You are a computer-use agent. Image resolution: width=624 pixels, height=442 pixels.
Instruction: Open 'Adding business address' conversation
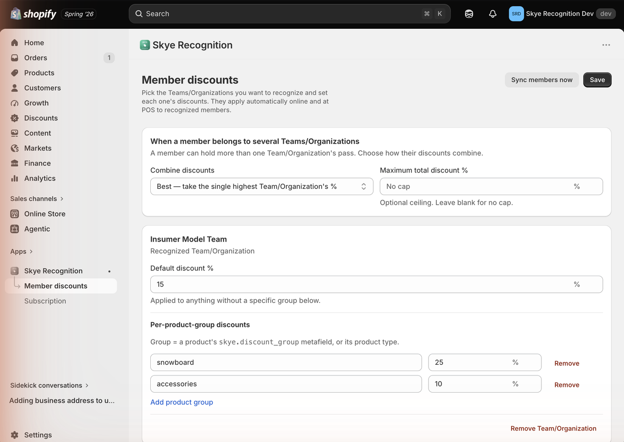(62, 401)
